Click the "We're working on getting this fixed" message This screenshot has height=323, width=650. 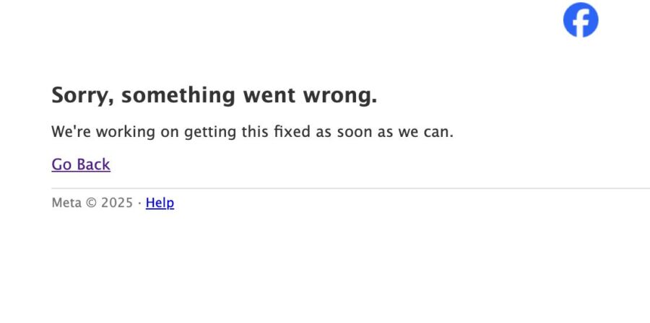pos(253,132)
